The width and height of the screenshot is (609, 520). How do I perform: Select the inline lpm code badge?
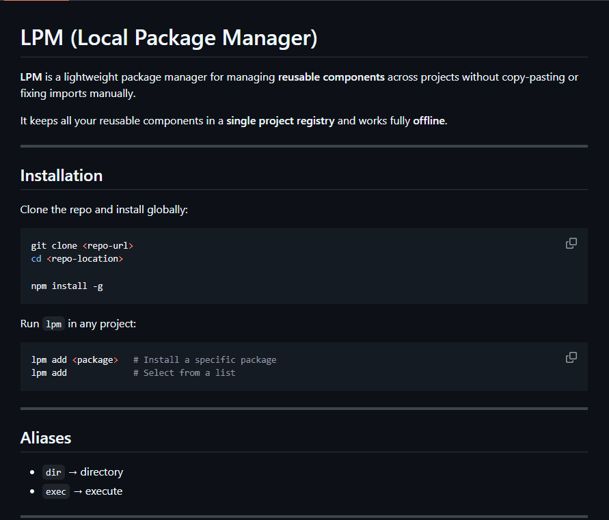(53, 324)
